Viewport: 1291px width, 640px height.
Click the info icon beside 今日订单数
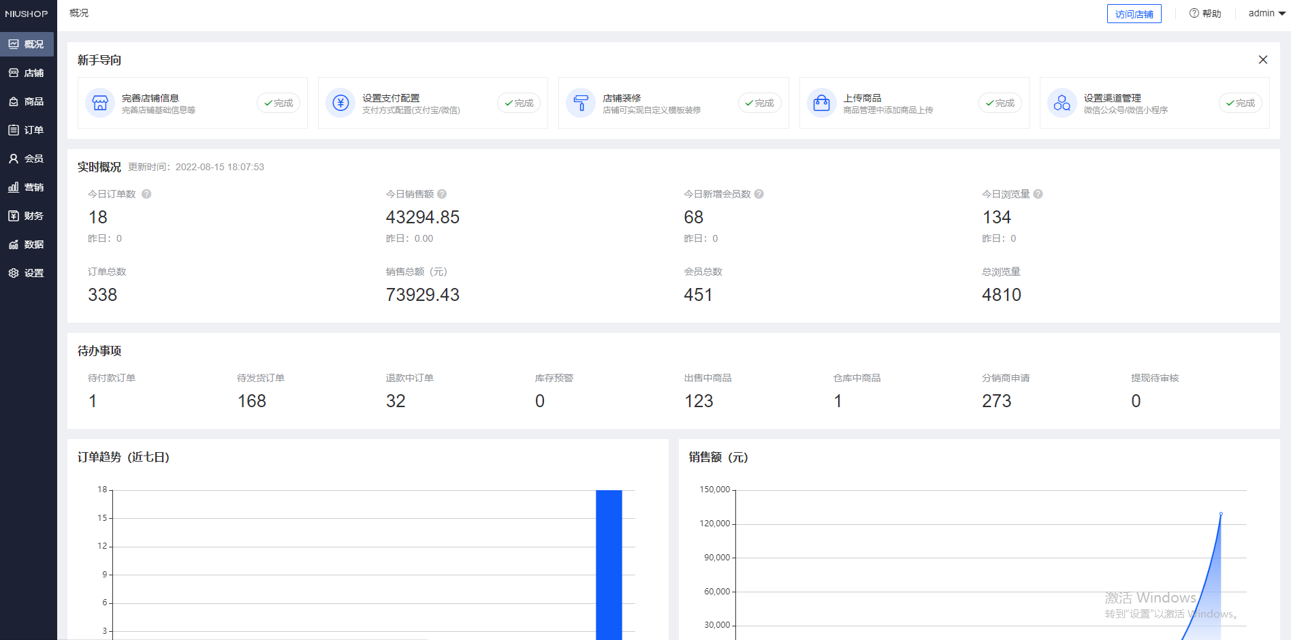point(146,194)
